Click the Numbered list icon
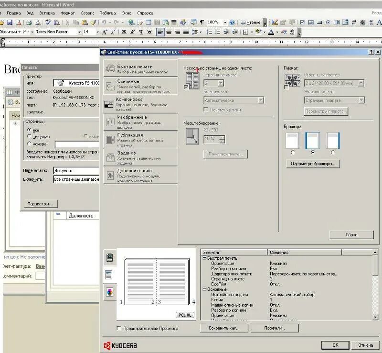Viewport: 382px width, 353px height. 209,32
